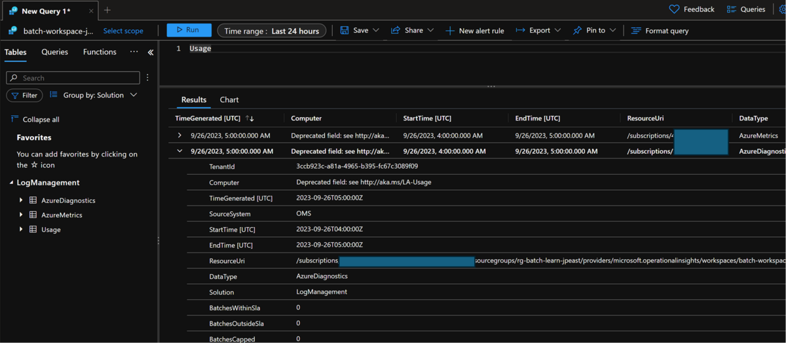This screenshot has height=343, width=786.
Task: Expand the Share dropdown chevron
Action: point(430,30)
